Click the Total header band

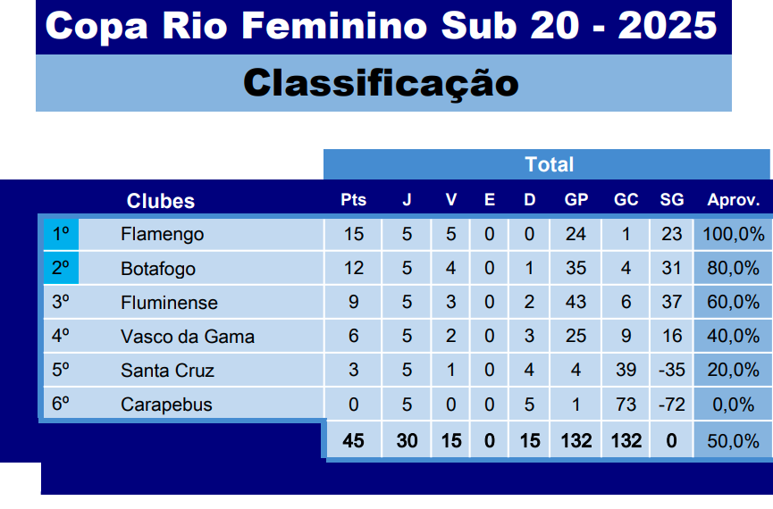tap(549, 164)
